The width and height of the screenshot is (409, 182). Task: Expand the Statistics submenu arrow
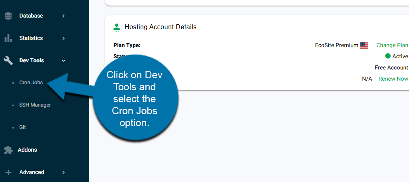(64, 38)
